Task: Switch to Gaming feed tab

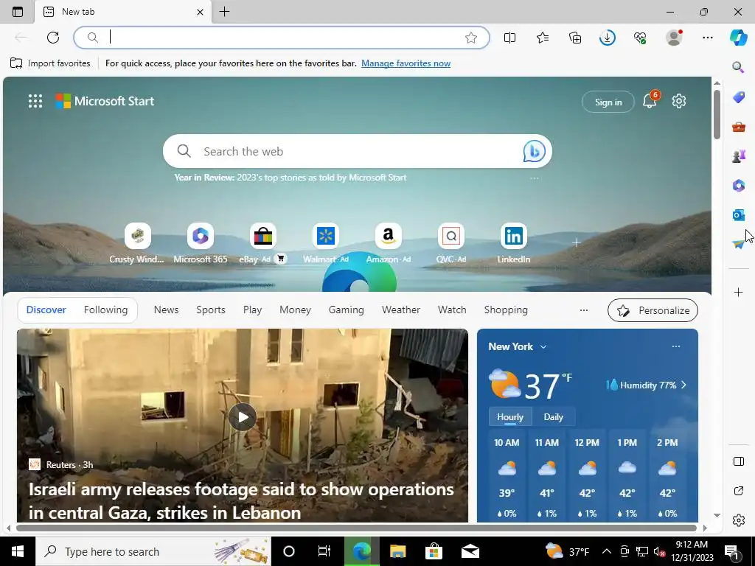Action: point(347,310)
